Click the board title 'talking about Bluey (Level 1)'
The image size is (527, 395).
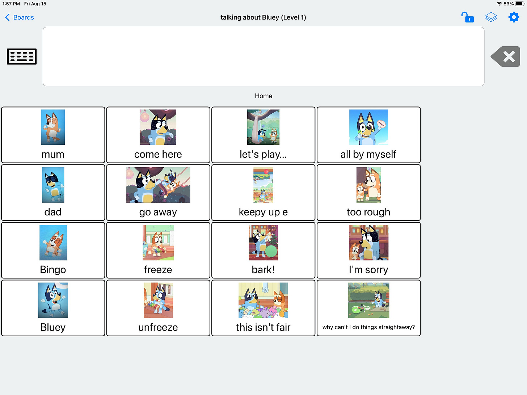tap(263, 17)
